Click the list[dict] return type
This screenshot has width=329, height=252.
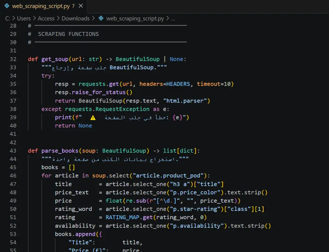(180, 151)
